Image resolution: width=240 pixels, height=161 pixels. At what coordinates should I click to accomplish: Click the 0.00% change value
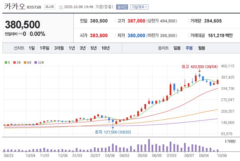tap(38, 34)
